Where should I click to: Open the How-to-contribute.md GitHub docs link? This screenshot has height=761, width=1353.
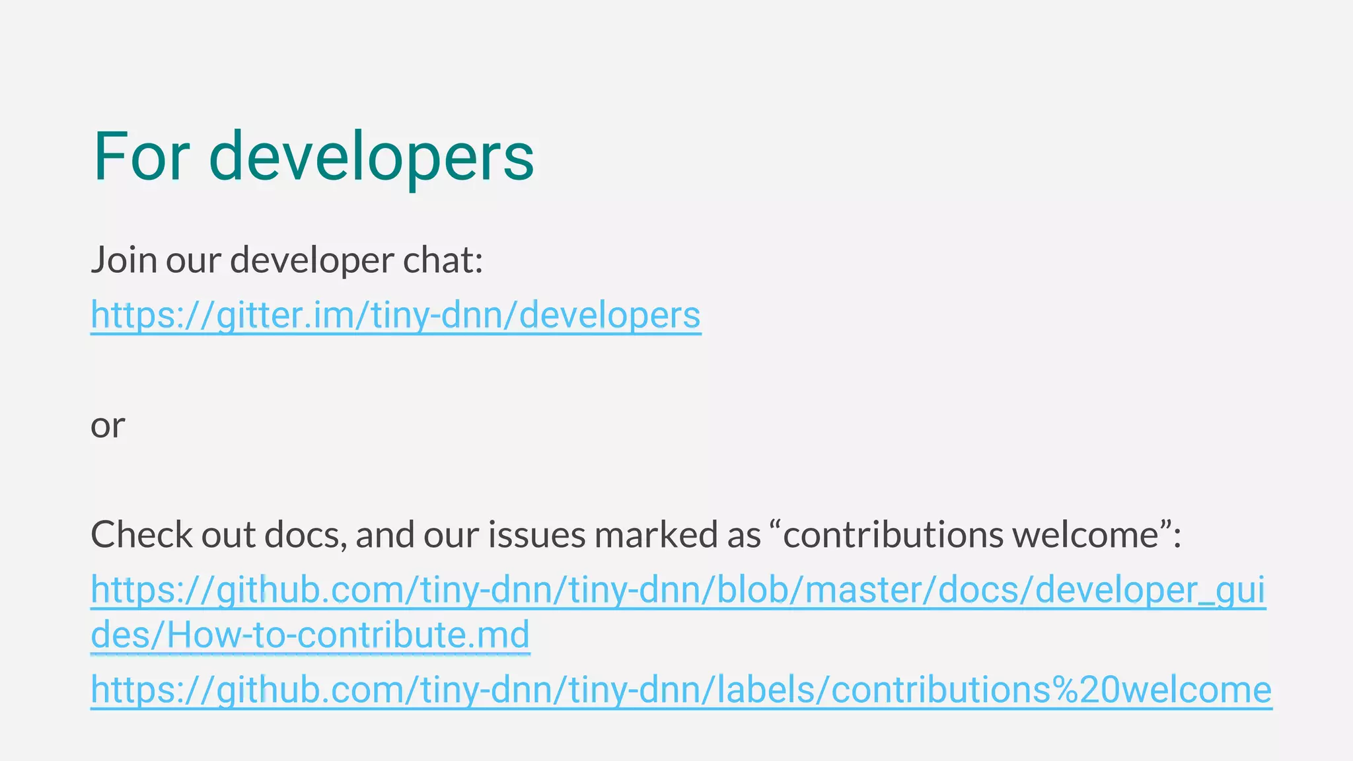(678, 612)
